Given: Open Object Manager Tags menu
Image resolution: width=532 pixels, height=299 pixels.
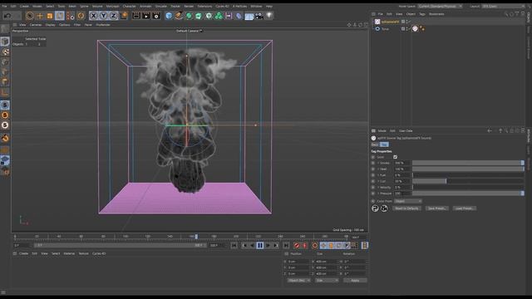Looking at the screenshot, I should coord(422,14).
